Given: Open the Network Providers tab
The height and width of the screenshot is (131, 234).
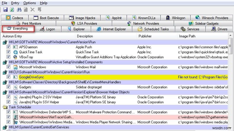Looking at the screenshot, I should coord(143,24).
